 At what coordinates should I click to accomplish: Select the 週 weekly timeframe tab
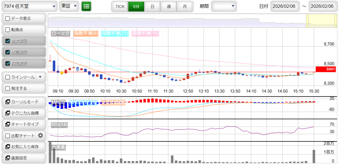point(169,6)
